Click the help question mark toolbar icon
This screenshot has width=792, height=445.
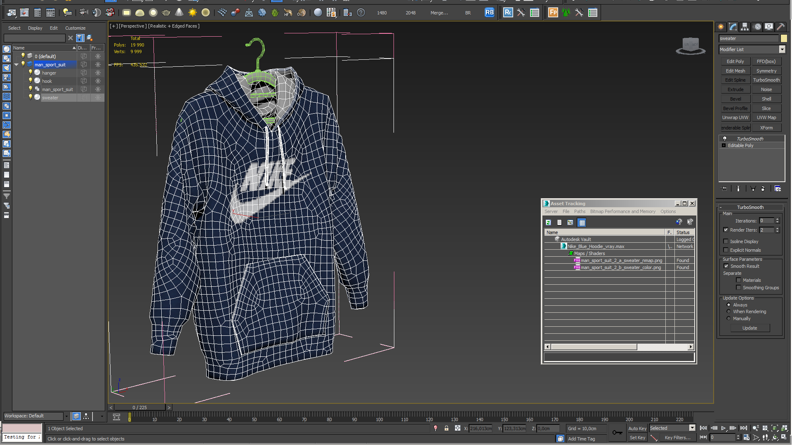coord(361,13)
